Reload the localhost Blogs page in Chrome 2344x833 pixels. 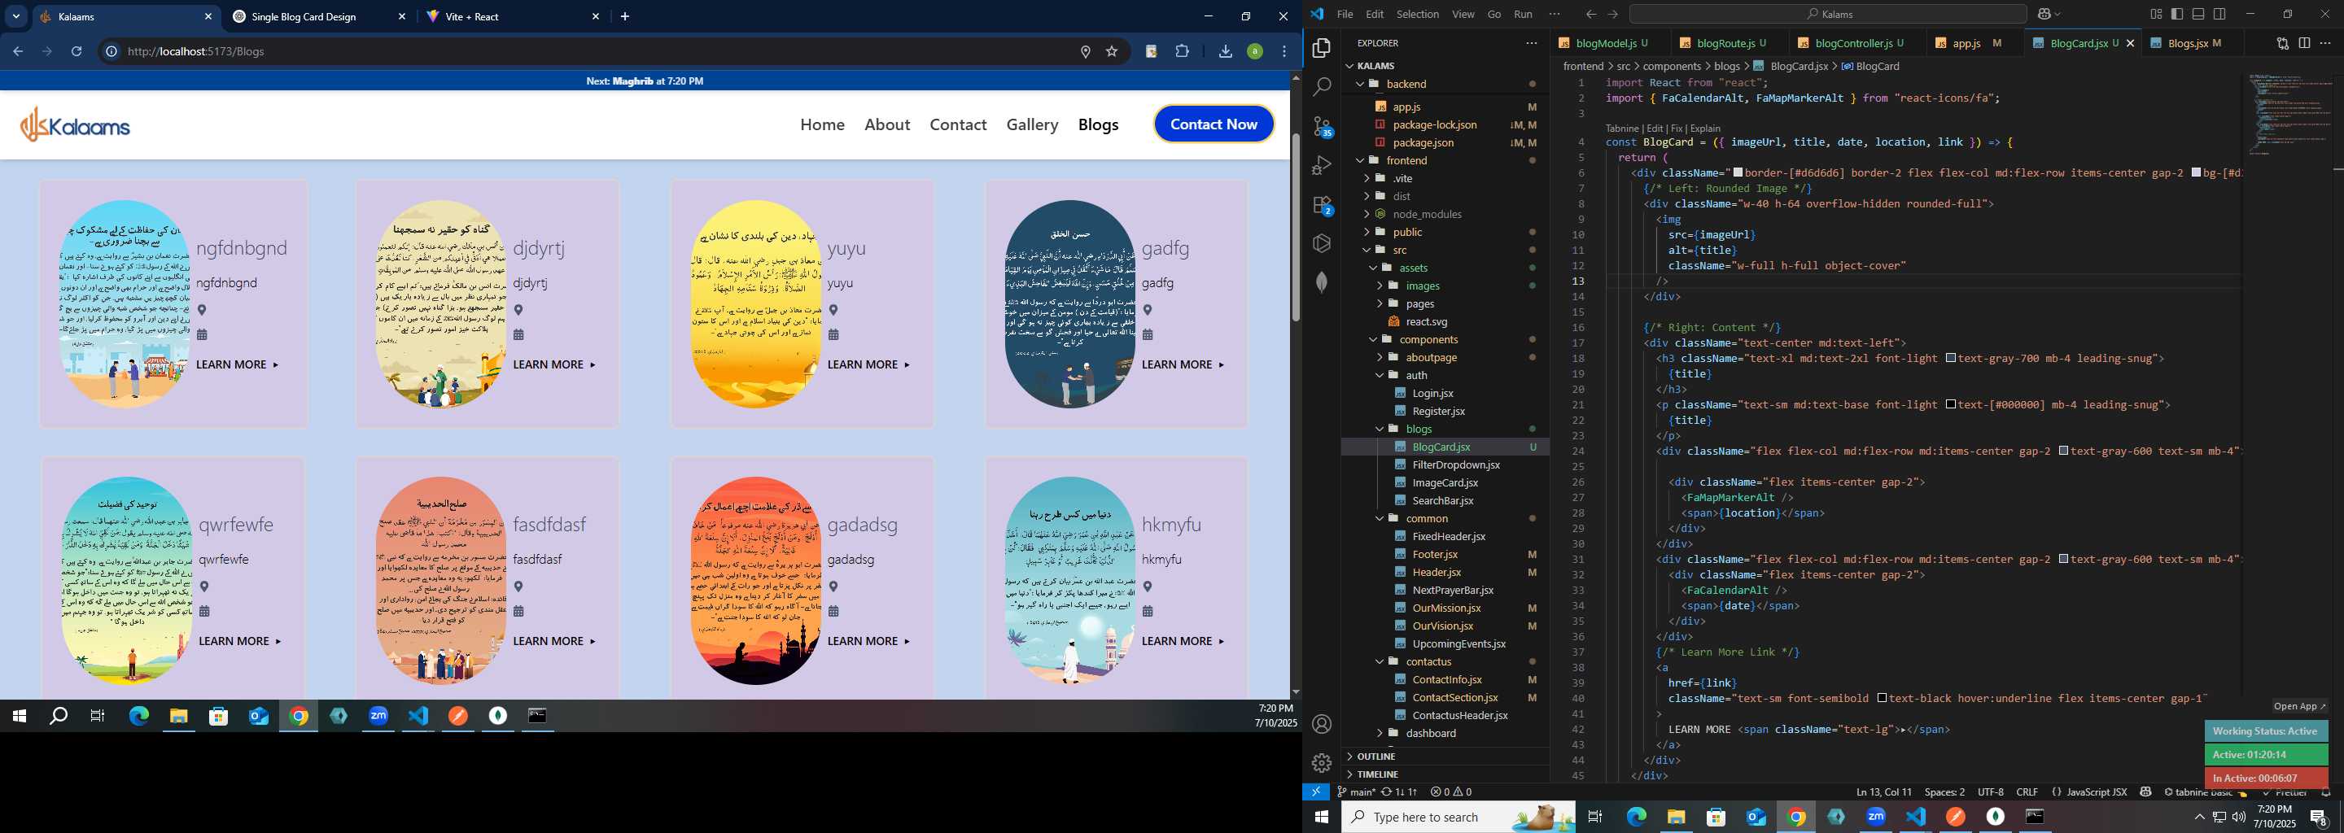(77, 51)
